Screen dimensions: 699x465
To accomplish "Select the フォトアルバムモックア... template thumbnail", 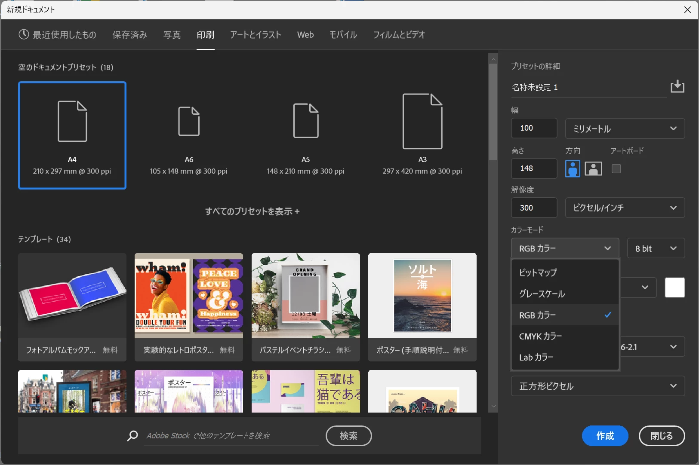I will click(x=72, y=296).
